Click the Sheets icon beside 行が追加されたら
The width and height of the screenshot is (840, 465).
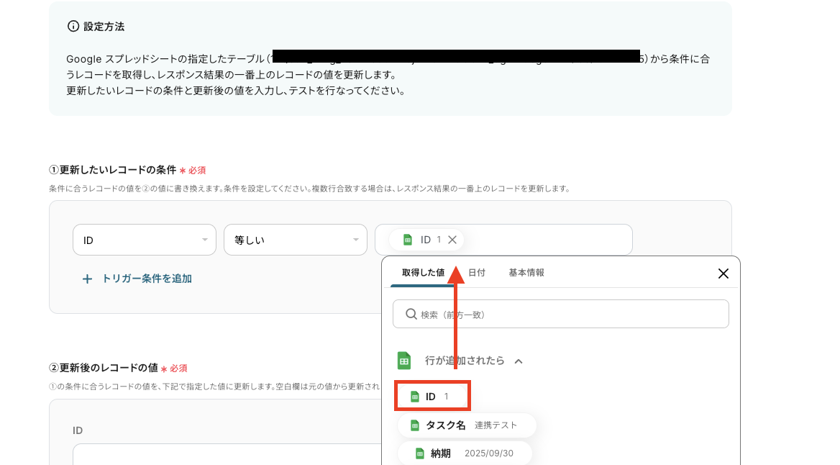point(404,361)
